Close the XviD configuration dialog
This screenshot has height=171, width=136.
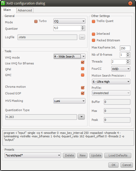(x=130, y=3)
